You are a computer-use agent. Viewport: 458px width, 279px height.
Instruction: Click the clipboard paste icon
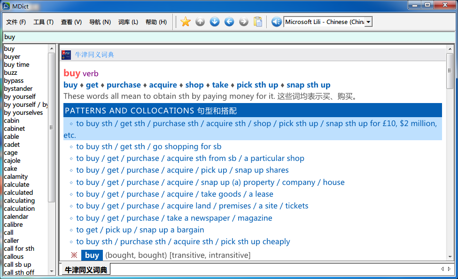click(x=258, y=22)
